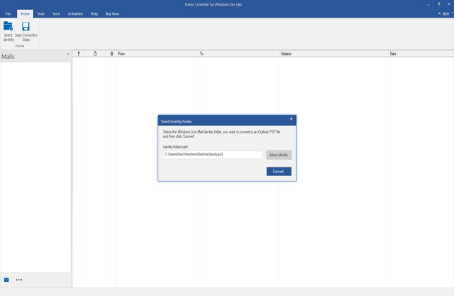Viewport: 454px width, 296px height.
Task: Open the Tools tab
Action: [56, 14]
